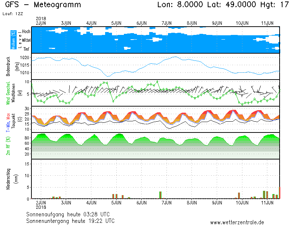Click the "5" value on the precipitation axis
The width and height of the screenshot is (289, 225).
28,187
